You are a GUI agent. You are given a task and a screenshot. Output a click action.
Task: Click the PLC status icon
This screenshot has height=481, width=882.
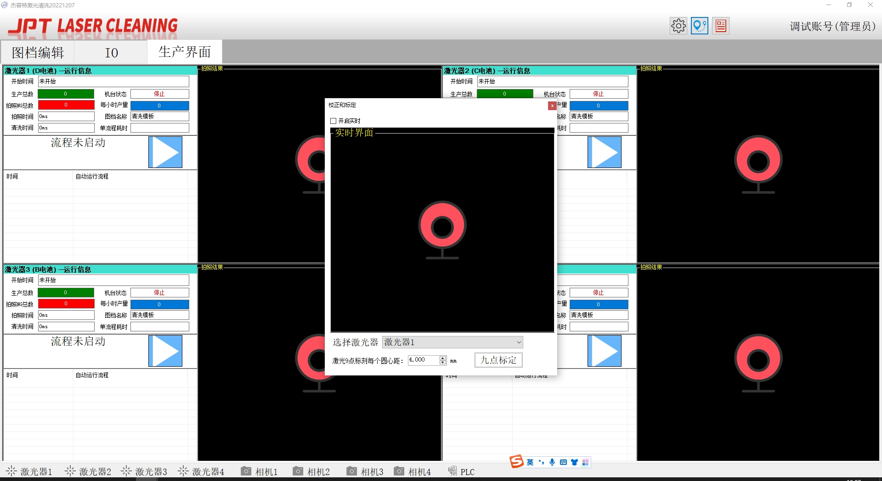[452, 471]
